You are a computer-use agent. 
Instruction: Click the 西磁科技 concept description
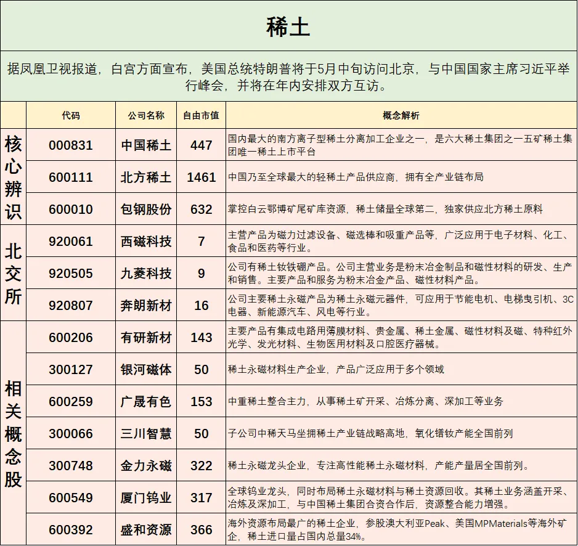pyautogui.click(x=400, y=242)
